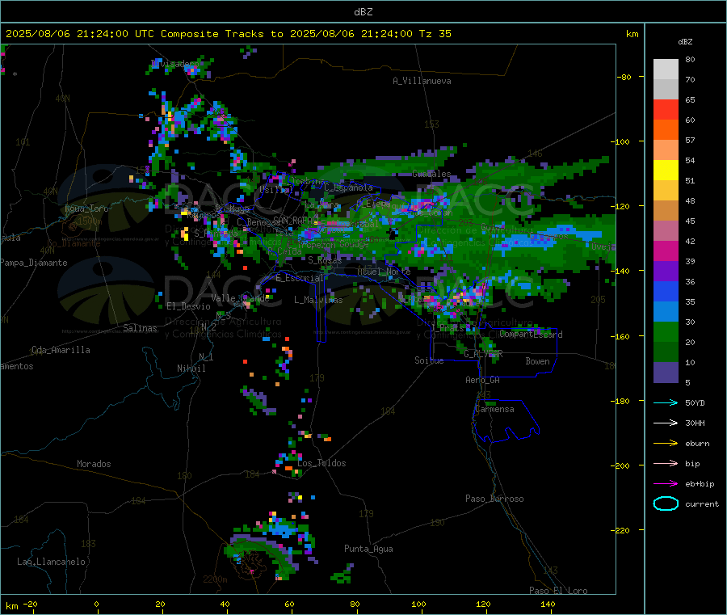Click the 'Salinas' map label

pyautogui.click(x=140, y=328)
